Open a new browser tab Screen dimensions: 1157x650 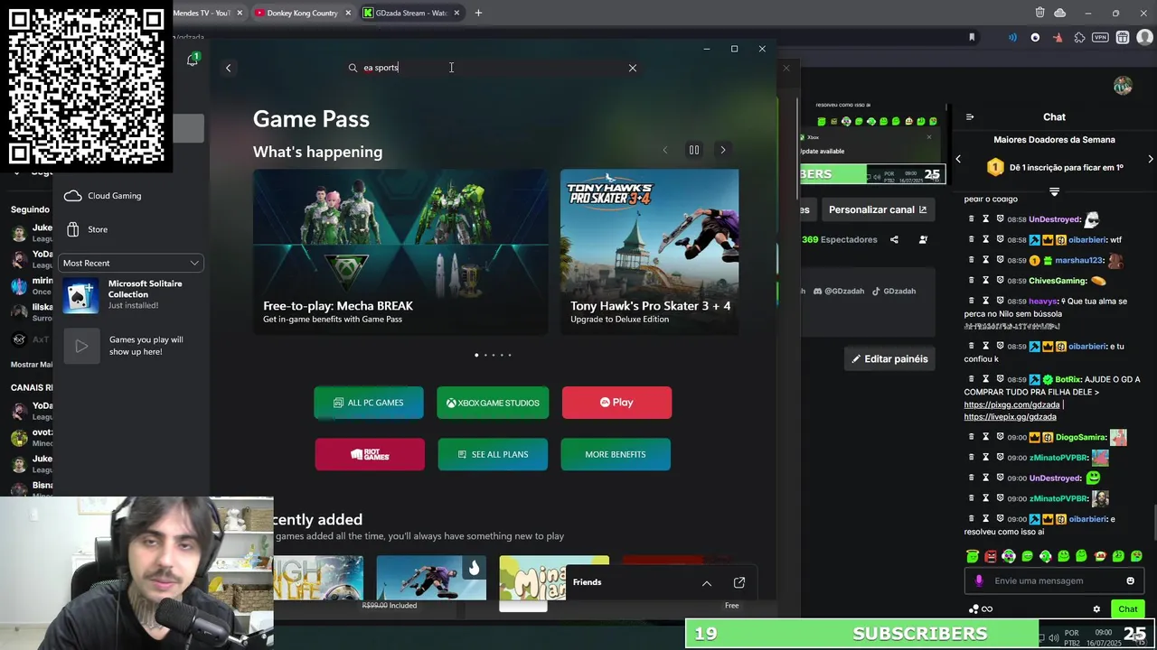click(x=478, y=13)
